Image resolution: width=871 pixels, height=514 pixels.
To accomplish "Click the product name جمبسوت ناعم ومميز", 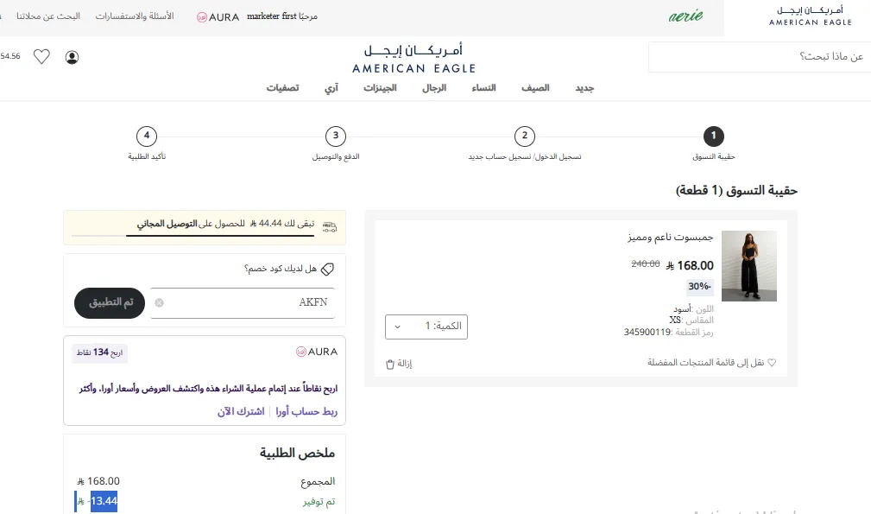I will [x=671, y=238].
